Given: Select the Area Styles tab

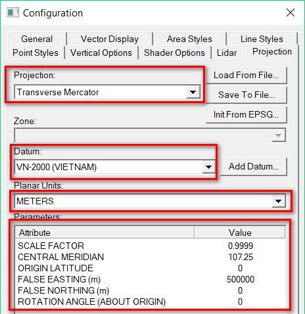Looking at the screenshot, I should click(189, 39).
